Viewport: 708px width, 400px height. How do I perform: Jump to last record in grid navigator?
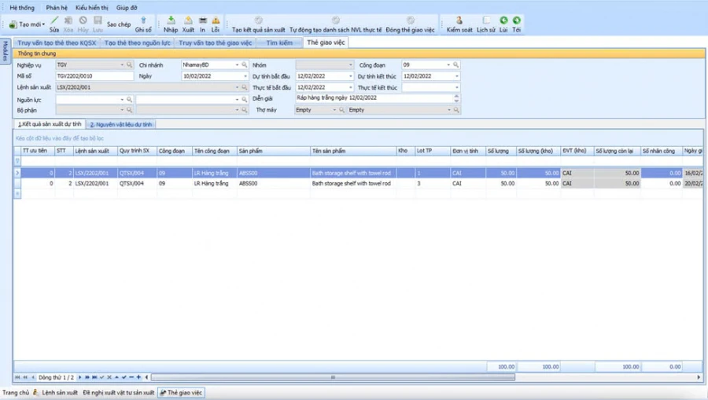point(94,377)
